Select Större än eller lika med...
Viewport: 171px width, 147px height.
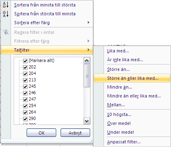(x=132, y=78)
